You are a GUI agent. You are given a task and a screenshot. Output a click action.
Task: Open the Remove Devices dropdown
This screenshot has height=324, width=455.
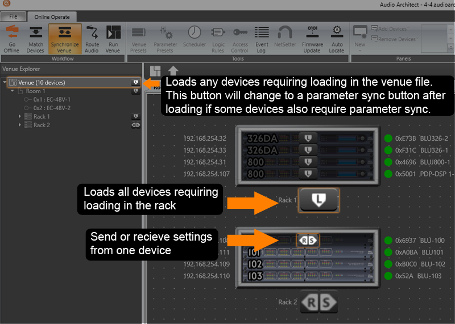pos(395,39)
